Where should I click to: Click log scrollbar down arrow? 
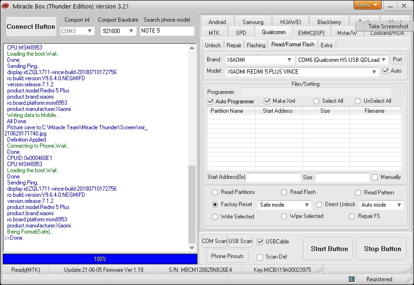(x=192, y=248)
